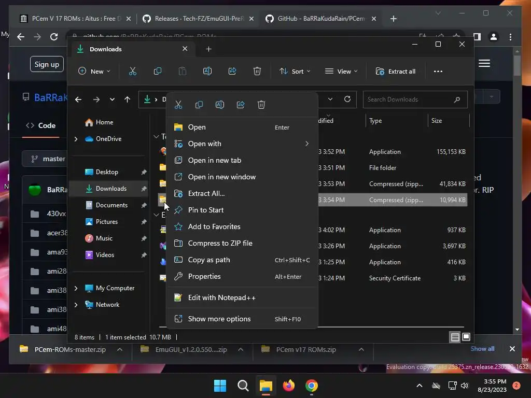Open GitHub hamburger menu in browser
The image size is (531, 398).
point(484,63)
